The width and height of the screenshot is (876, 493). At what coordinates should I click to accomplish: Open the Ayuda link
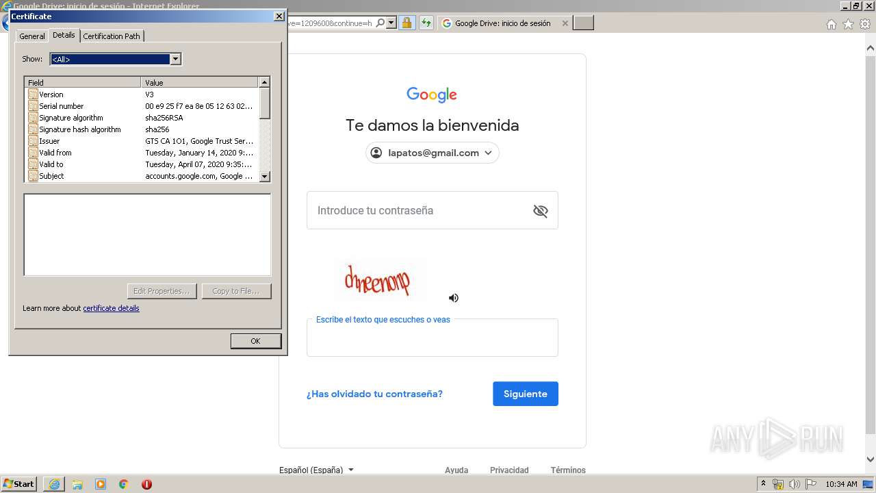coord(456,470)
